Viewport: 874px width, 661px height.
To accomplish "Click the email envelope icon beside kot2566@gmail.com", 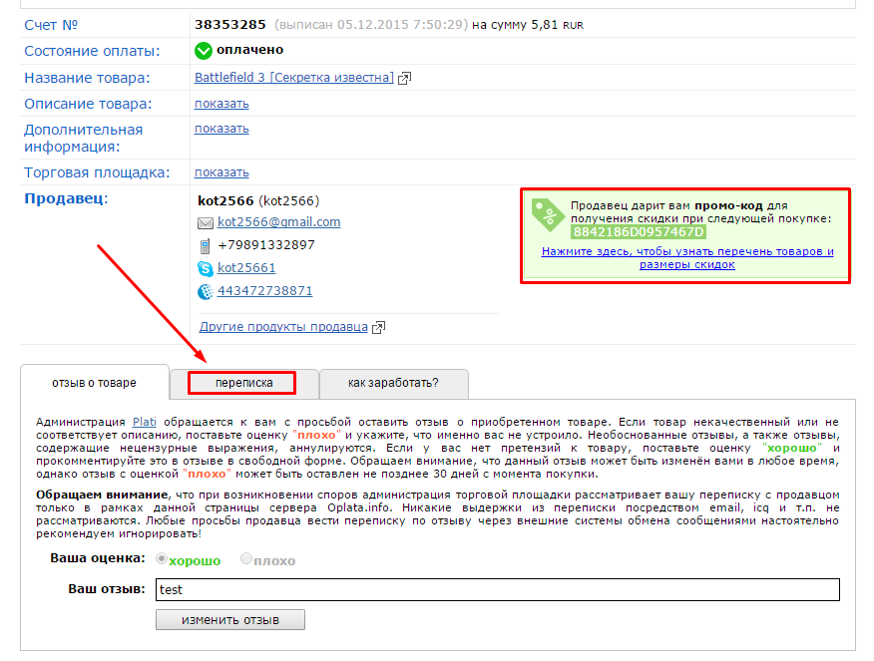I will tap(206, 223).
